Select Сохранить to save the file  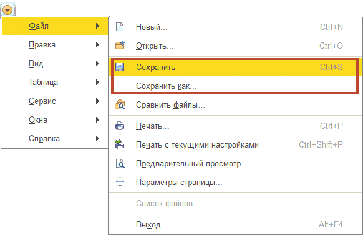point(235,67)
